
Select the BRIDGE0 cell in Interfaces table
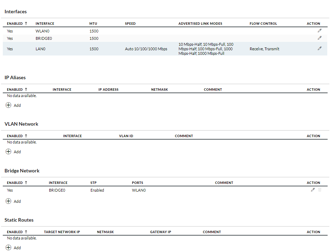44,38
